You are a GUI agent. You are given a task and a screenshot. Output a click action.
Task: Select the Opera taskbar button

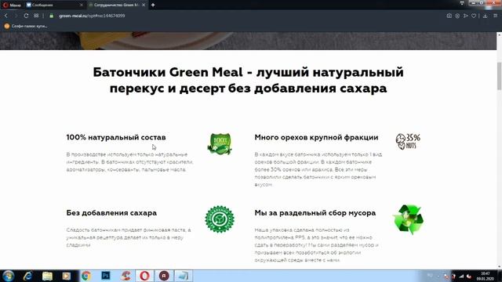pyautogui.click(x=144, y=276)
